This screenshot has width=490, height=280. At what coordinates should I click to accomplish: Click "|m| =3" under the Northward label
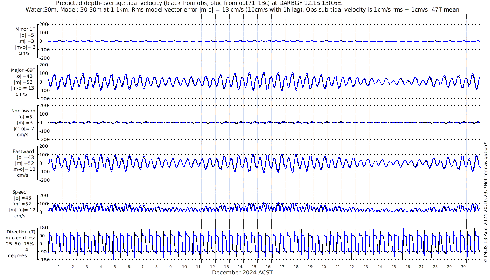point(24,122)
